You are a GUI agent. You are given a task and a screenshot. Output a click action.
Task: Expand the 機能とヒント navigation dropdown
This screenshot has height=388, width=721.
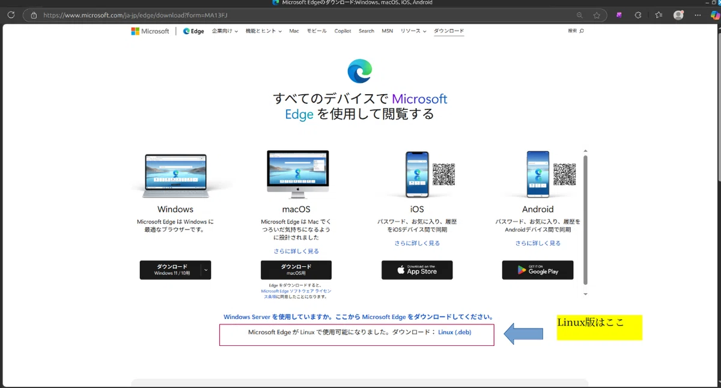click(263, 31)
